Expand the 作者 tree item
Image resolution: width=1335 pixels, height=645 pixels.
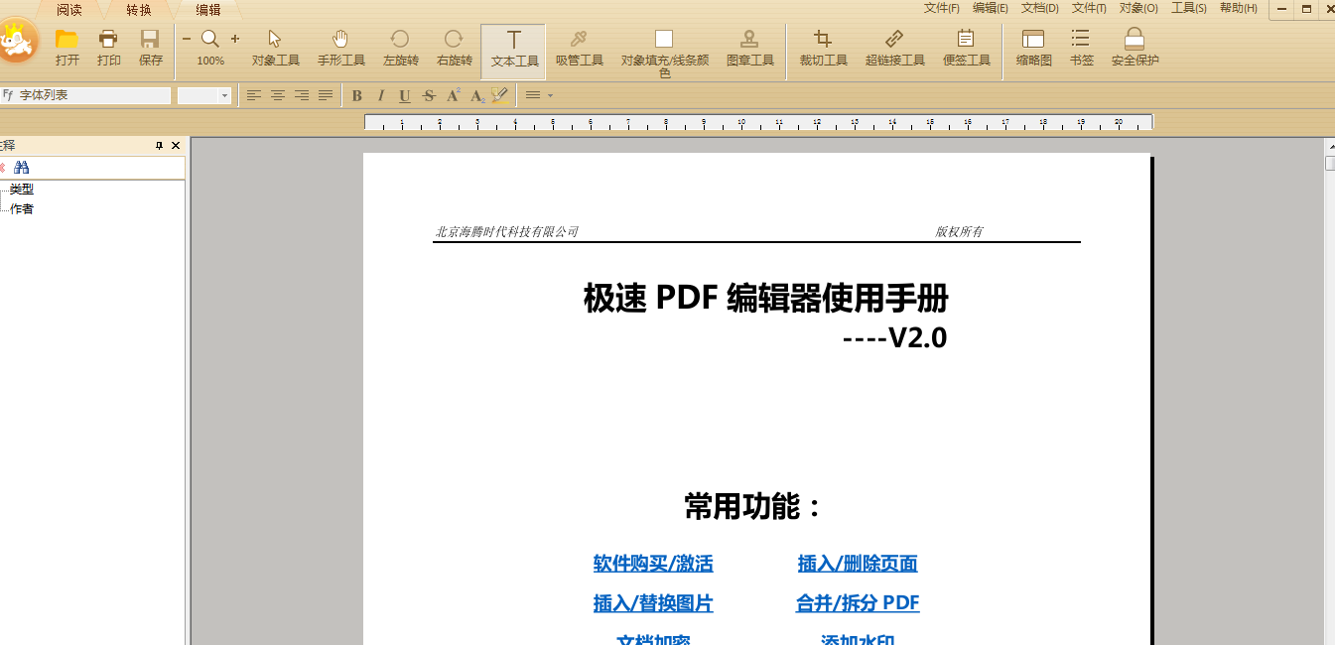(x=21, y=208)
